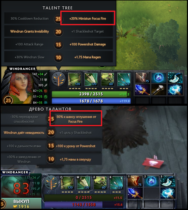
Task: Select +20% Ministun Focus Fire talent
Action: 88,18
